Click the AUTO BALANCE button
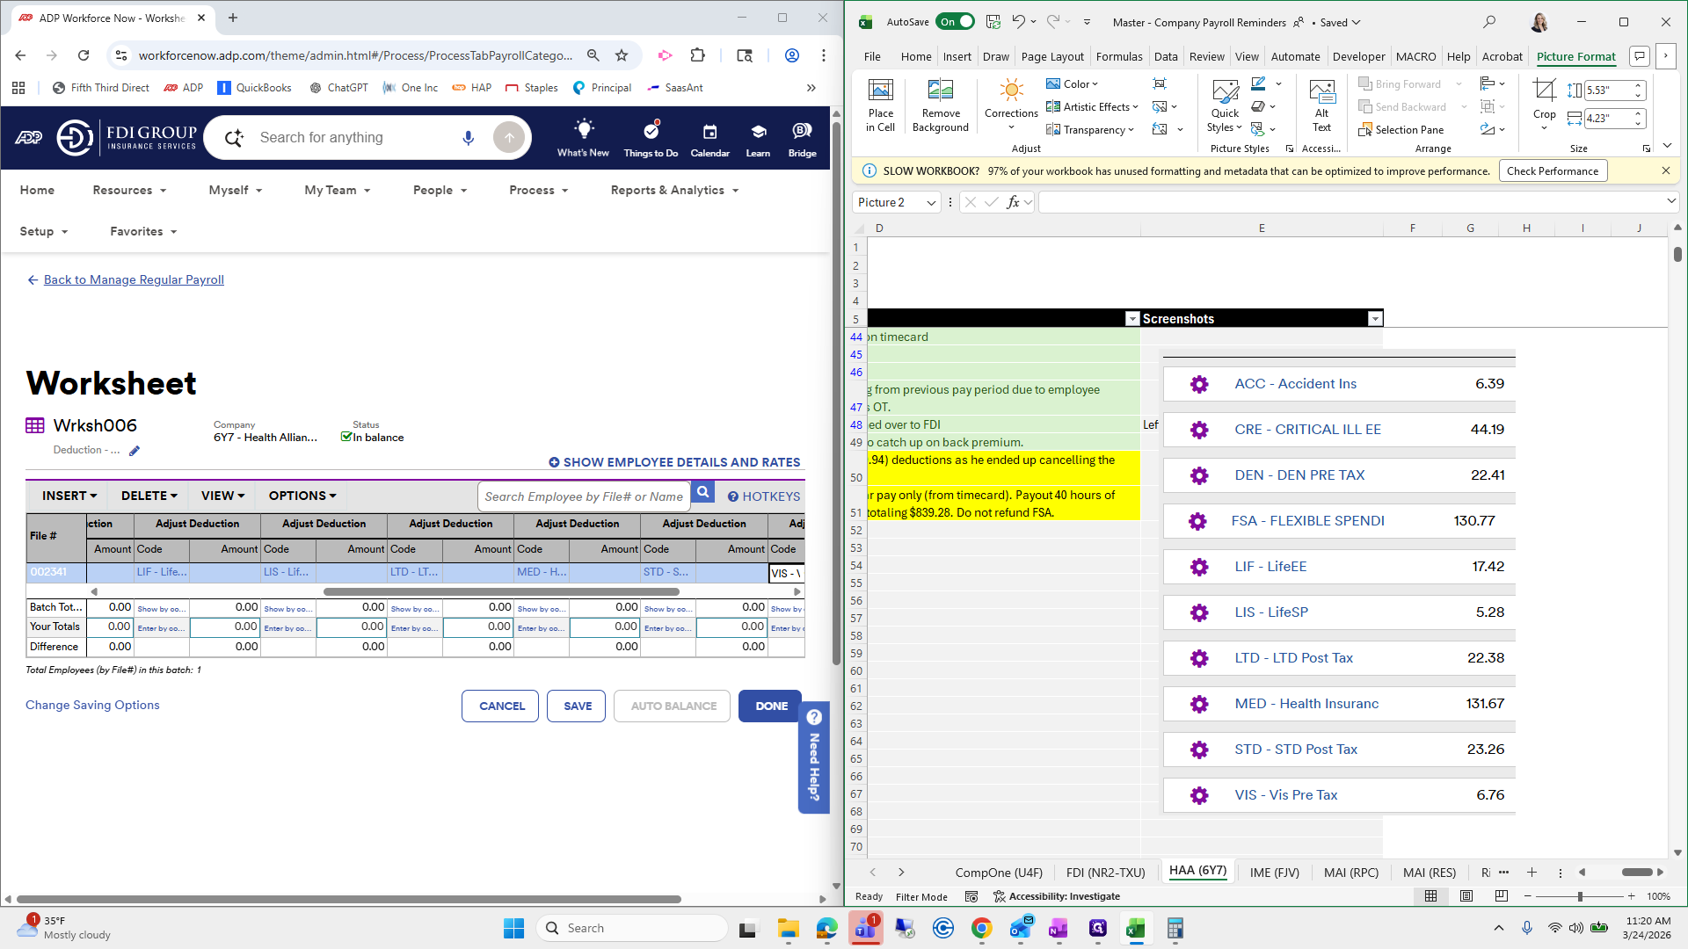Screen dimensions: 1688x949 coord(673,706)
